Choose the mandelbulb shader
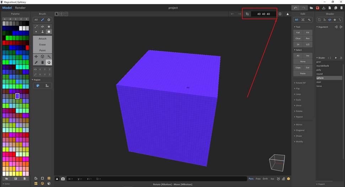Screen dimensions: 345x187 (x=323, y=66)
